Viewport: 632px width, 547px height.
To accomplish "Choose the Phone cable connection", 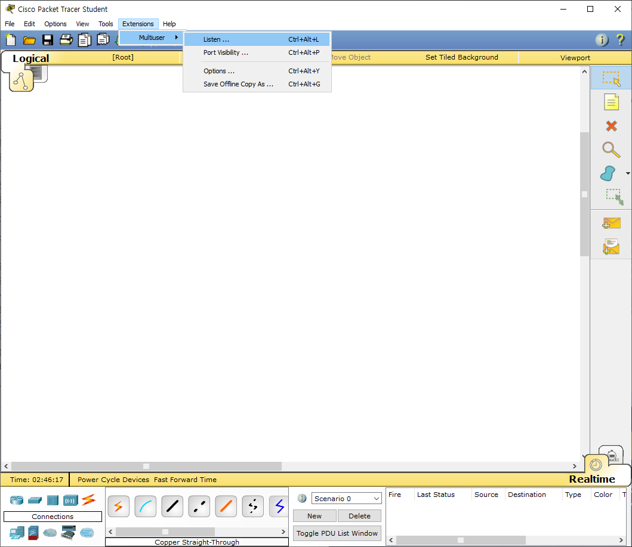I will point(252,506).
